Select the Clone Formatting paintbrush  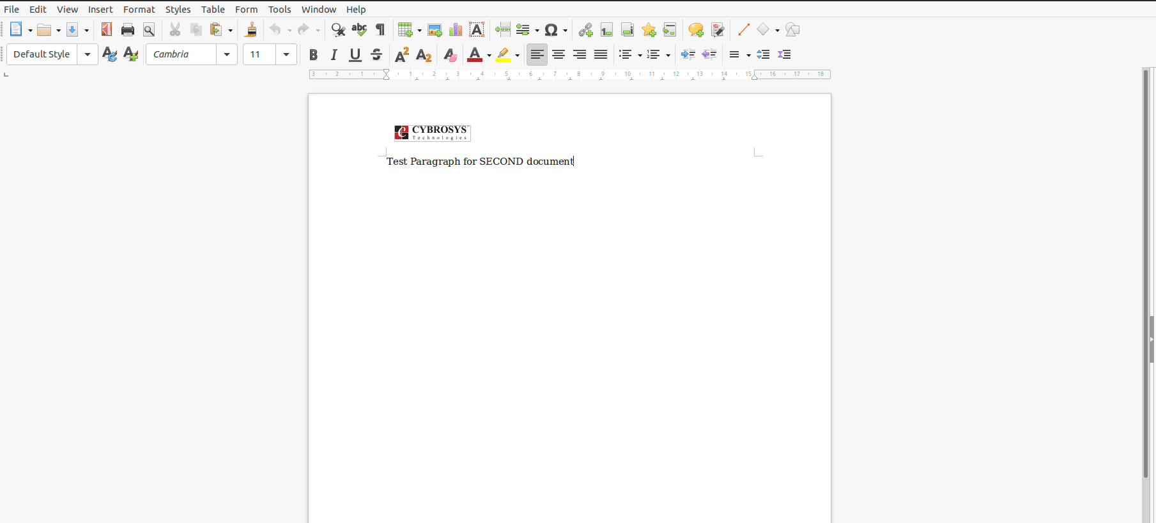tap(251, 29)
